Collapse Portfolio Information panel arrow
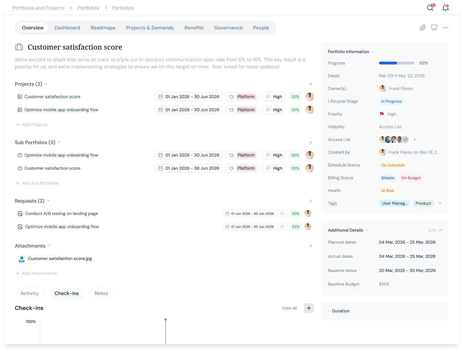The image size is (464, 352). click(373, 52)
